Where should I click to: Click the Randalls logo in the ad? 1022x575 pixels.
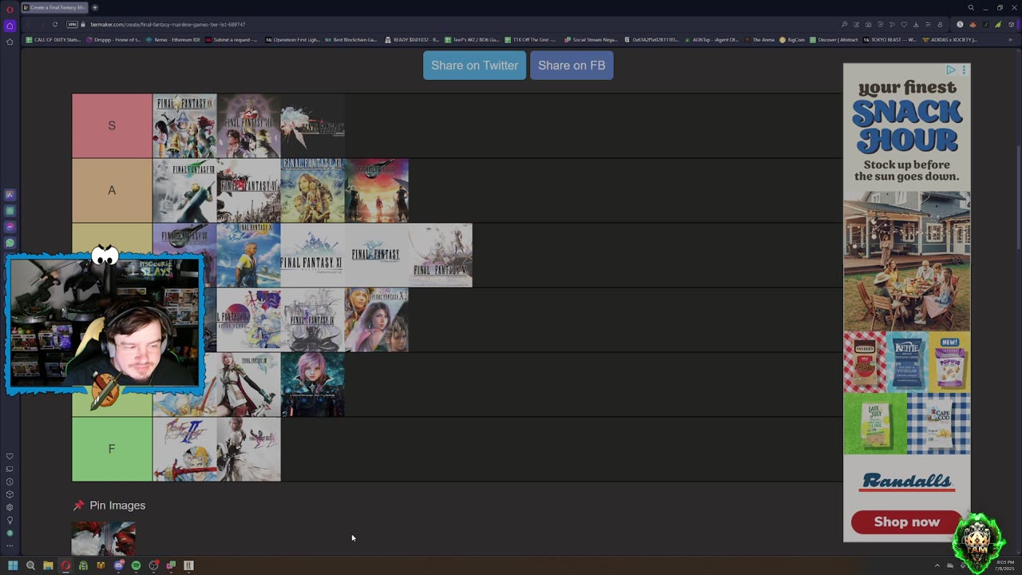pyautogui.click(x=906, y=482)
